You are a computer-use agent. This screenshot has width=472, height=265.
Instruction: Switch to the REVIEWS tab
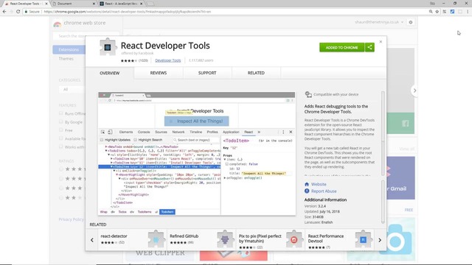[159, 73]
